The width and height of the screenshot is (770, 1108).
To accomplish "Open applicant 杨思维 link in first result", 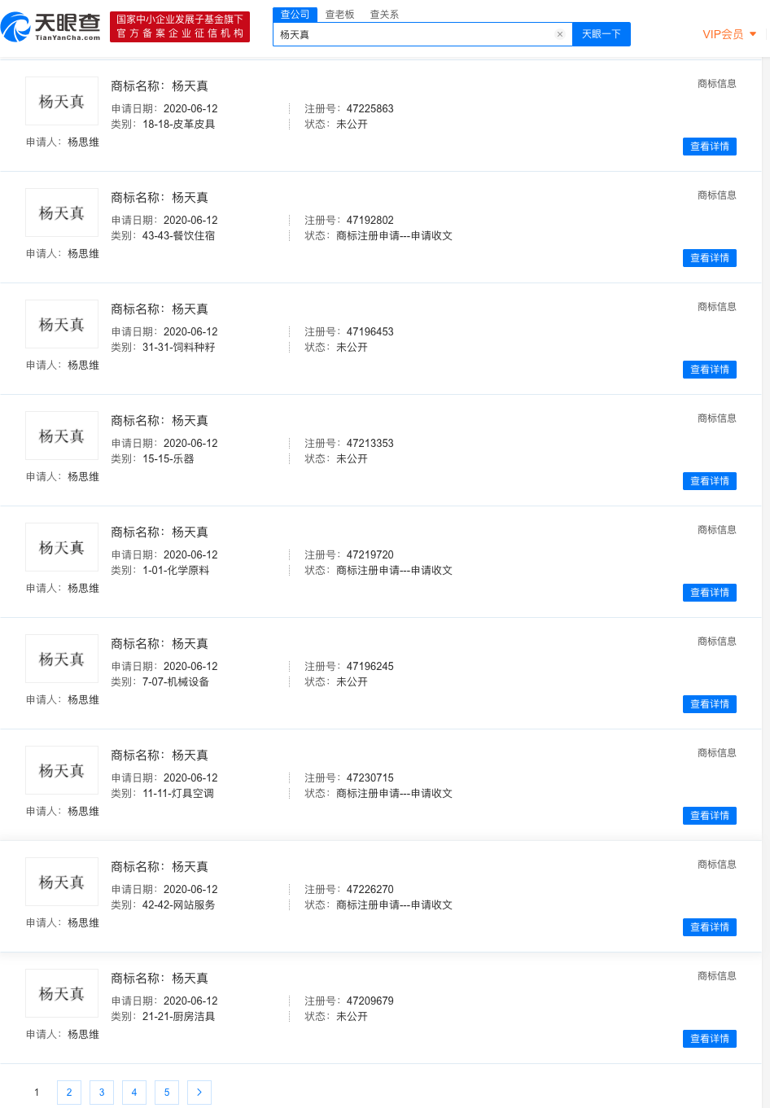I will [x=83, y=142].
